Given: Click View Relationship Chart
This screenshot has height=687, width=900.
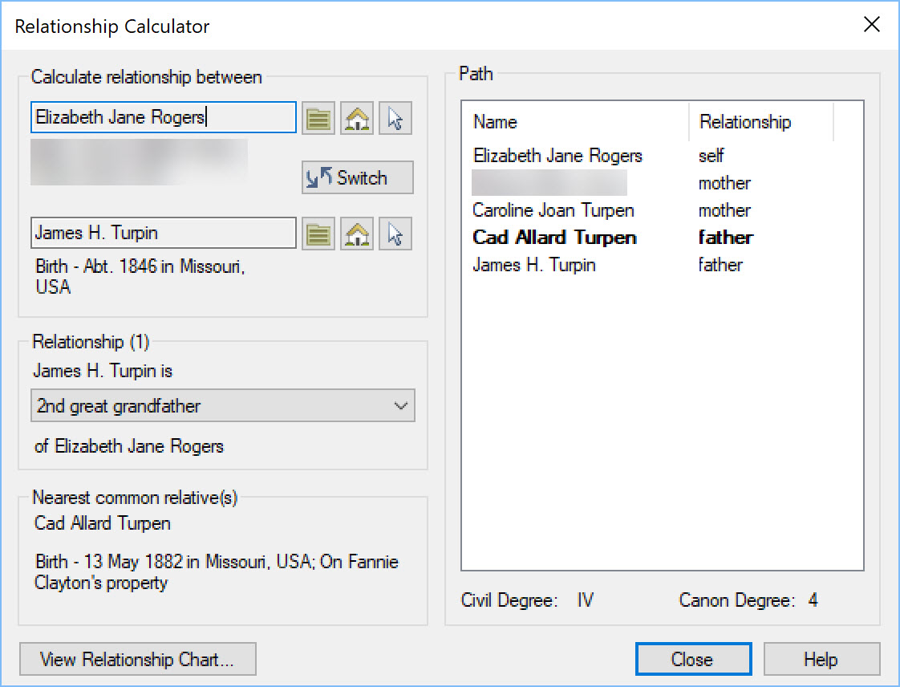Looking at the screenshot, I should click(137, 659).
